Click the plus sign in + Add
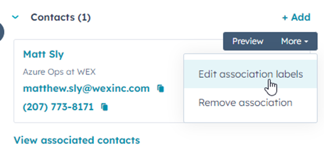This screenshot has width=324, height=165. (285, 18)
